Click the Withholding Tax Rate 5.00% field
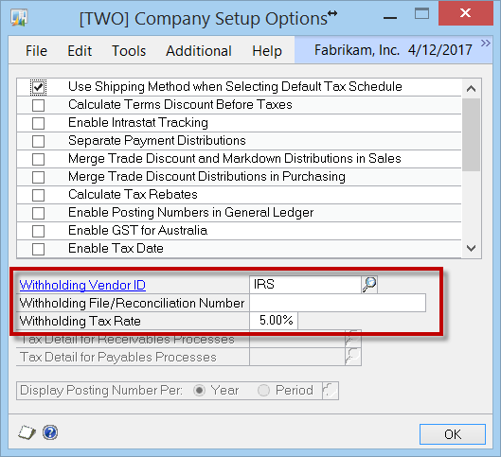The width and height of the screenshot is (501, 457). [274, 321]
